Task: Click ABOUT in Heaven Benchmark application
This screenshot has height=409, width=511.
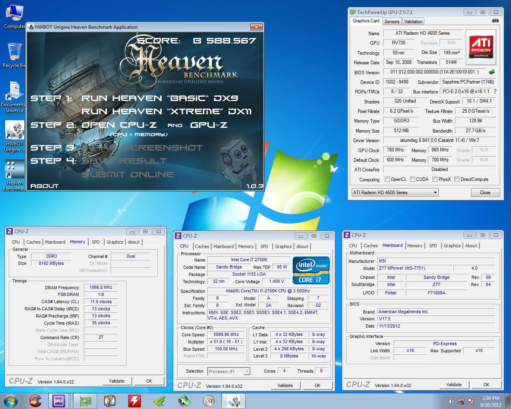Action: click(44, 186)
